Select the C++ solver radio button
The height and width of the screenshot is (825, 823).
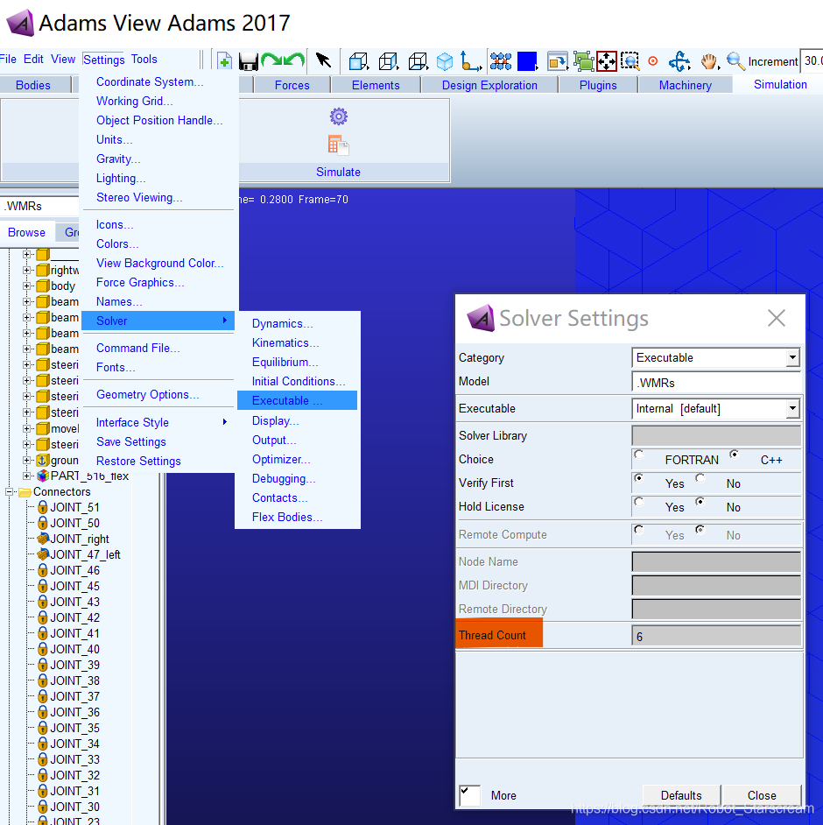[x=734, y=454]
